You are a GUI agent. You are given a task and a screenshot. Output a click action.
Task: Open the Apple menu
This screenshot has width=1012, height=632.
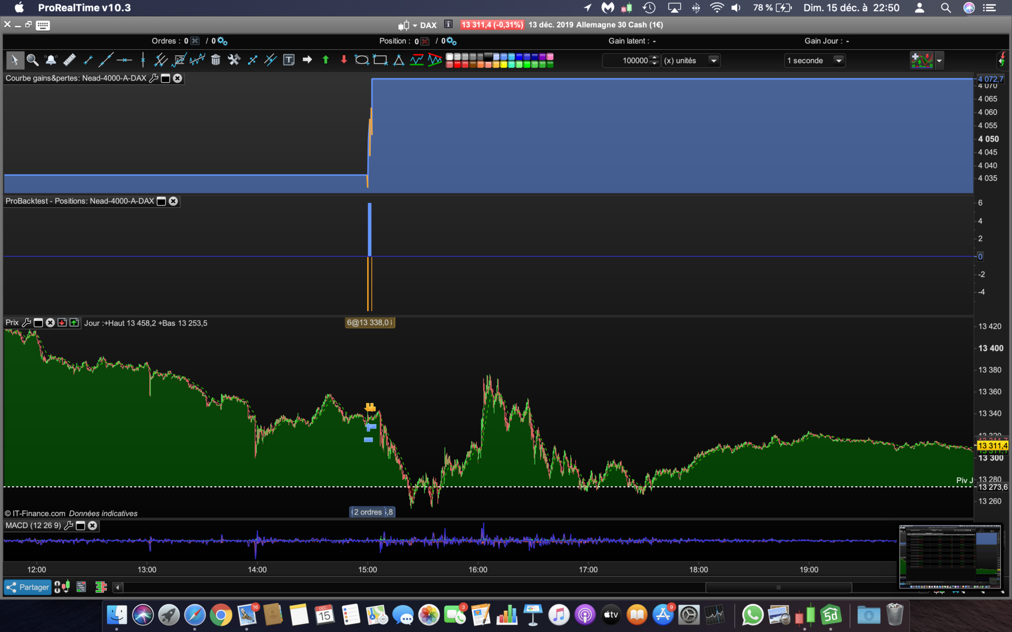pos(19,7)
